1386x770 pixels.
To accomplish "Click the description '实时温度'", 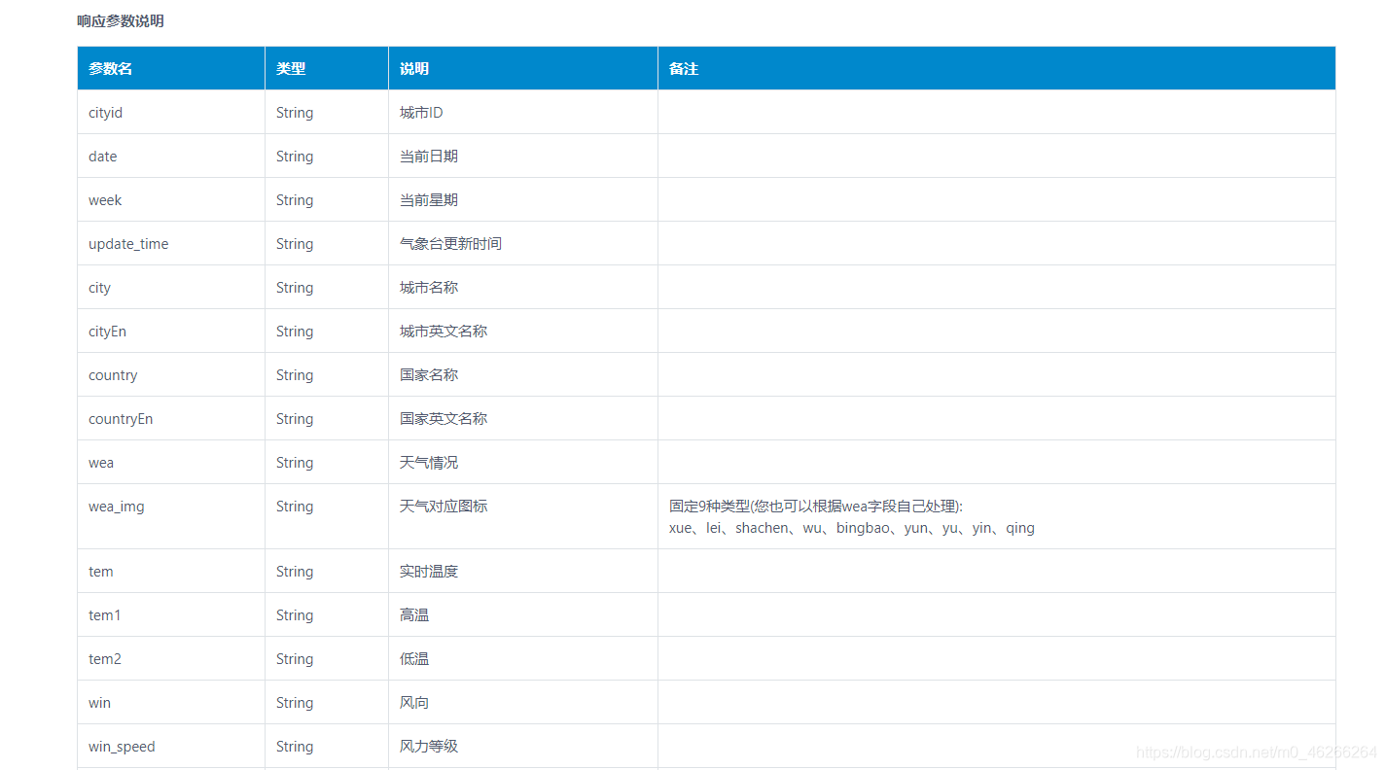I will [x=429, y=572].
